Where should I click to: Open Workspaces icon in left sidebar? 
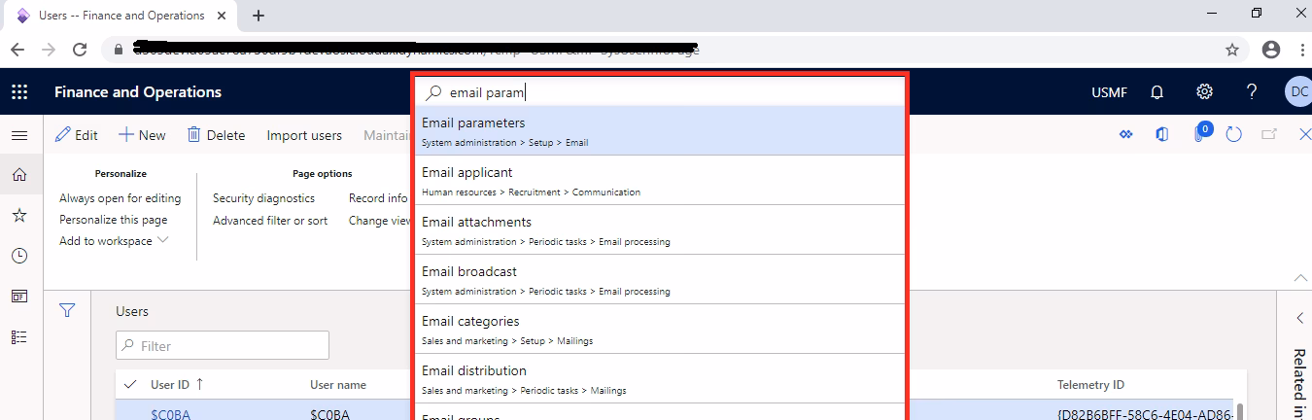pyautogui.click(x=19, y=296)
